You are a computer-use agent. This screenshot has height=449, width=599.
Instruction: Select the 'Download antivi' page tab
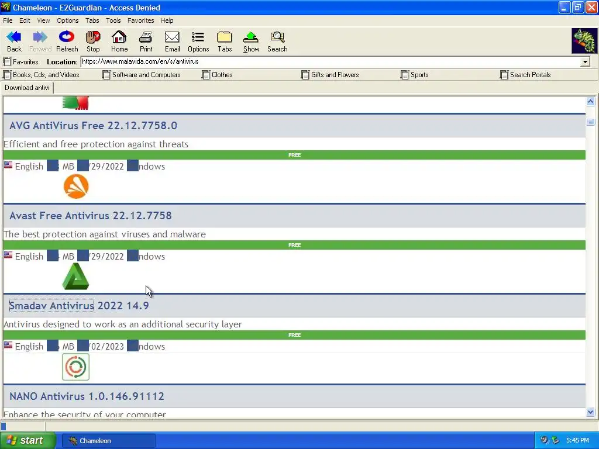[27, 88]
